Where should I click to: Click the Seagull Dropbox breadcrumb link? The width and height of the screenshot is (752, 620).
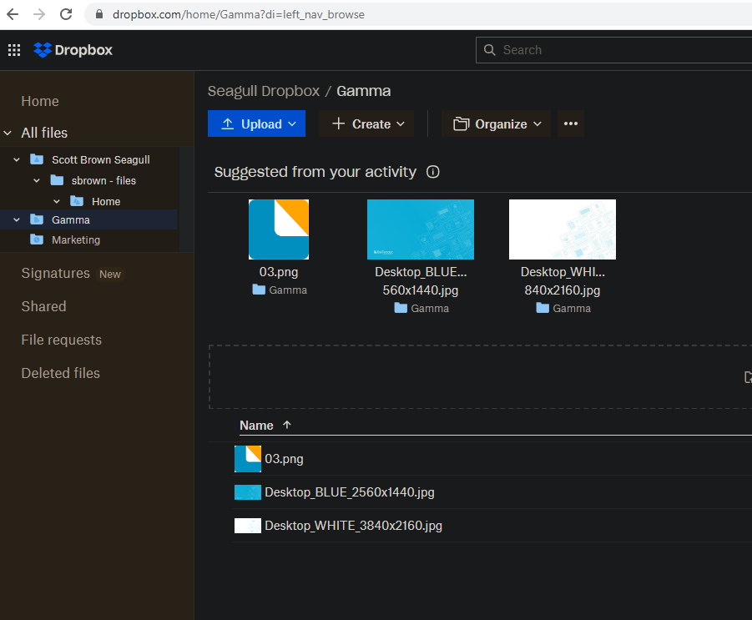pyautogui.click(x=263, y=91)
